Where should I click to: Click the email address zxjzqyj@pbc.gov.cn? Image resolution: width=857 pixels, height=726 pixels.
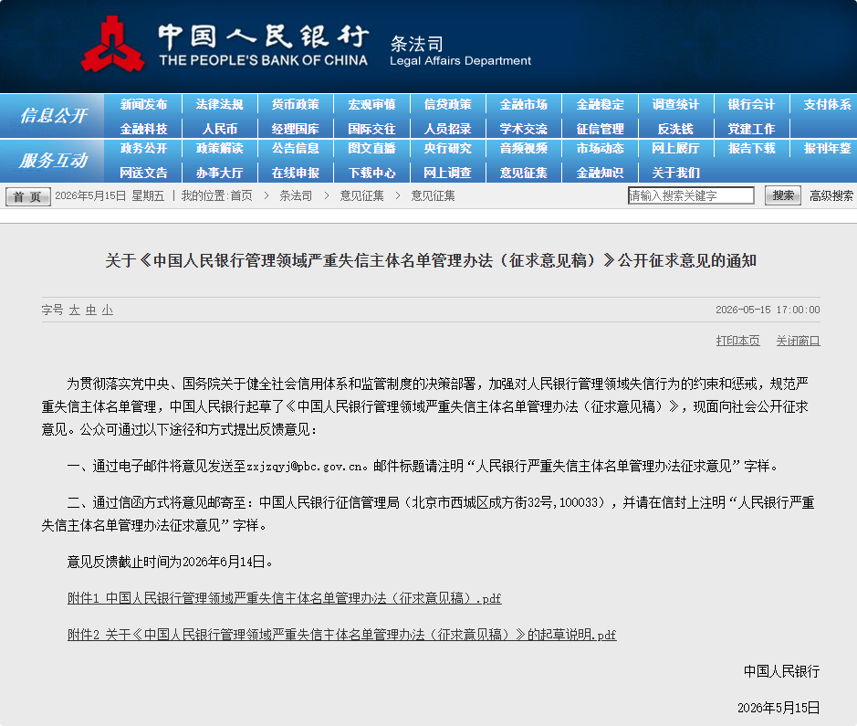304,467
